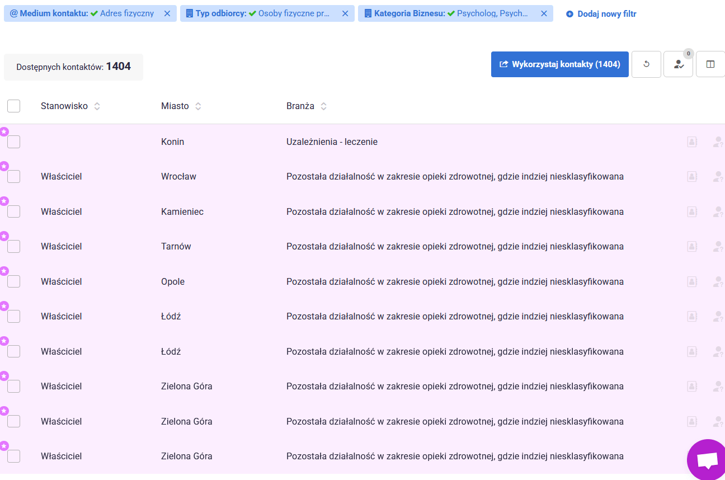
Task: Tick the checkbox for the Tarnów row
Action: coord(14,246)
